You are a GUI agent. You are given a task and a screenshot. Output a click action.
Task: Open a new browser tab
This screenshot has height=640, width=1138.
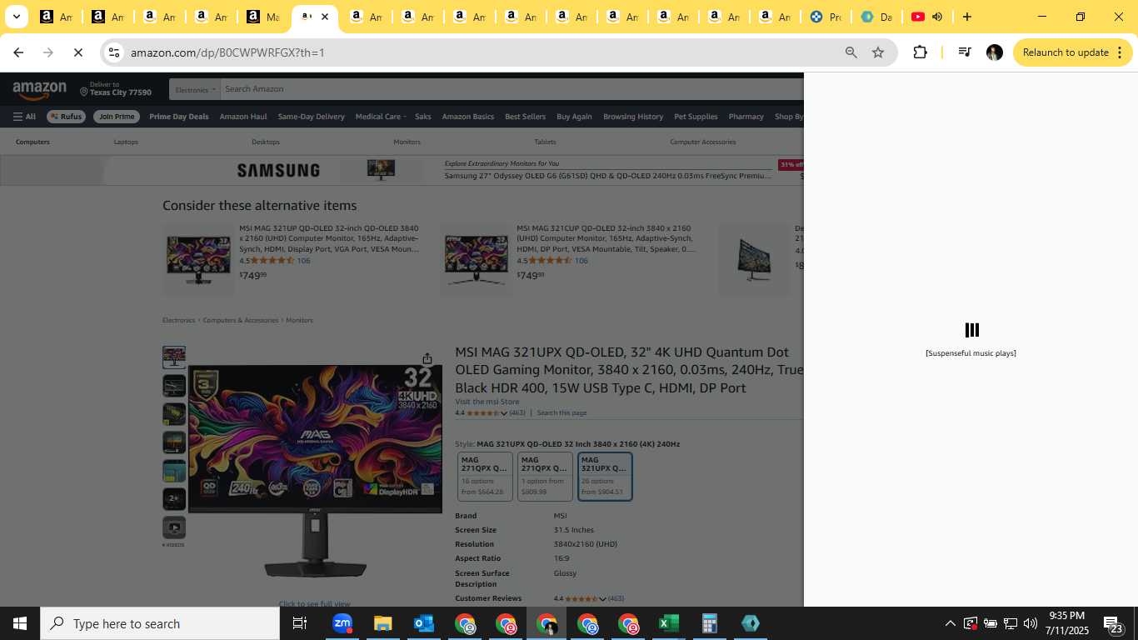point(966,17)
